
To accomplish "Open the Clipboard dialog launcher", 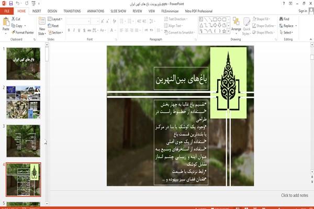I will pos(35,39).
